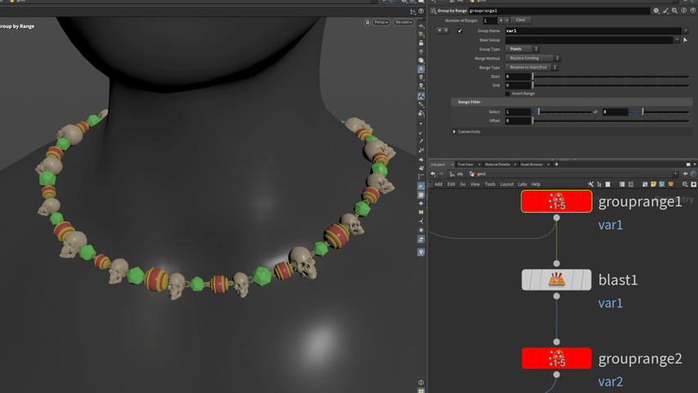Enable the Invert Range checkbox
This screenshot has height=393, width=698.
point(507,93)
